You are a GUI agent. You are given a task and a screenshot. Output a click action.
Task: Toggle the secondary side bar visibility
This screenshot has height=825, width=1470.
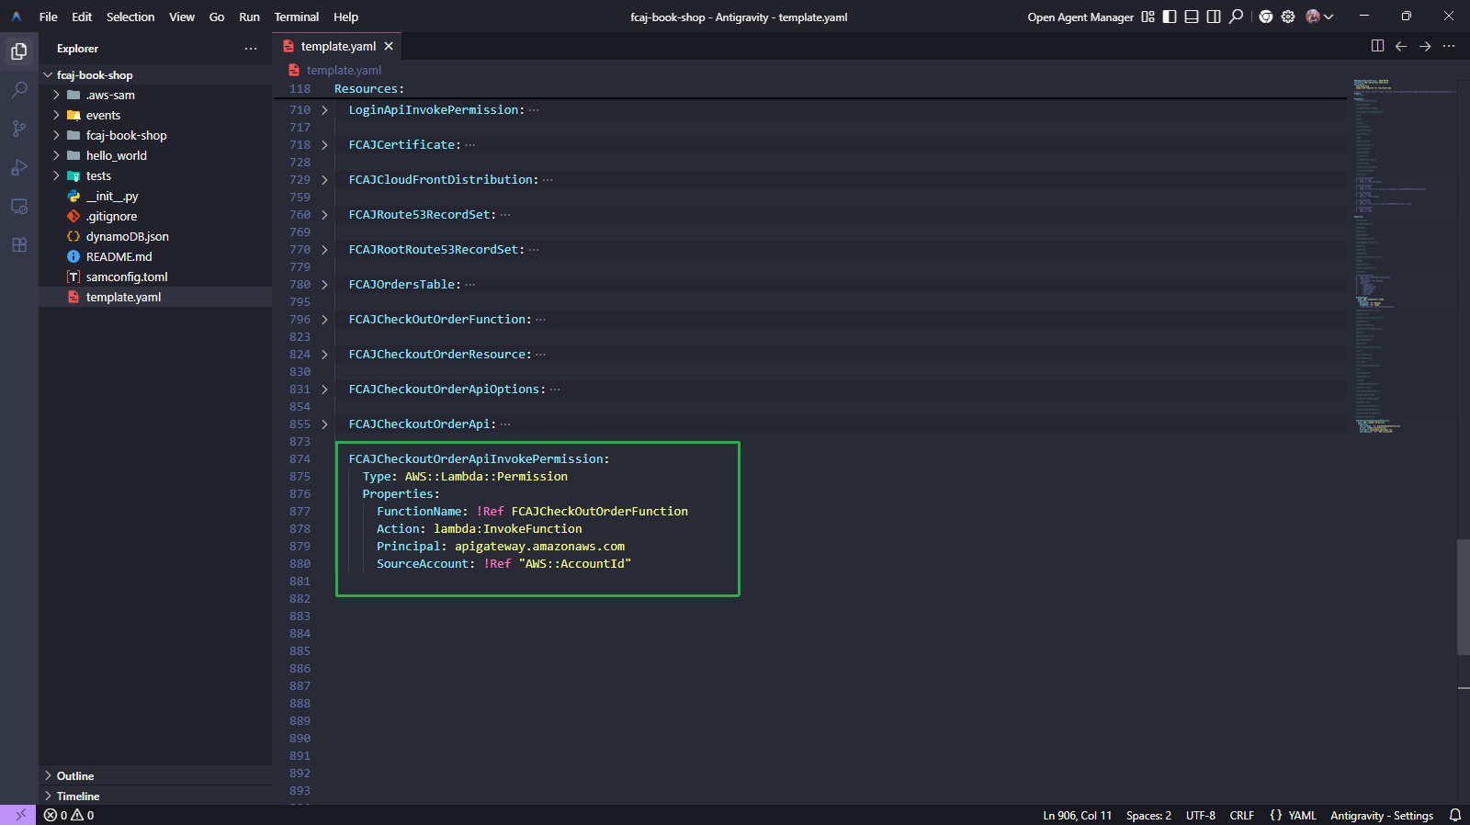(x=1214, y=17)
